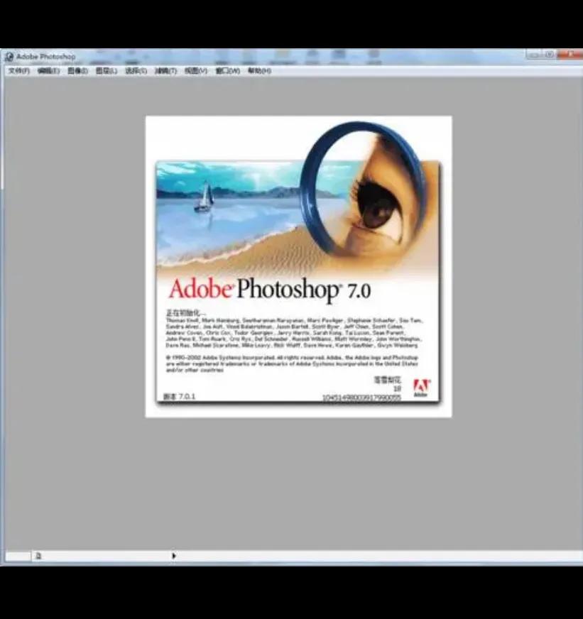This screenshot has height=619, width=583.
Task: Click the Adobe Photoshop 7.0 splash screen
Action: [x=299, y=266]
